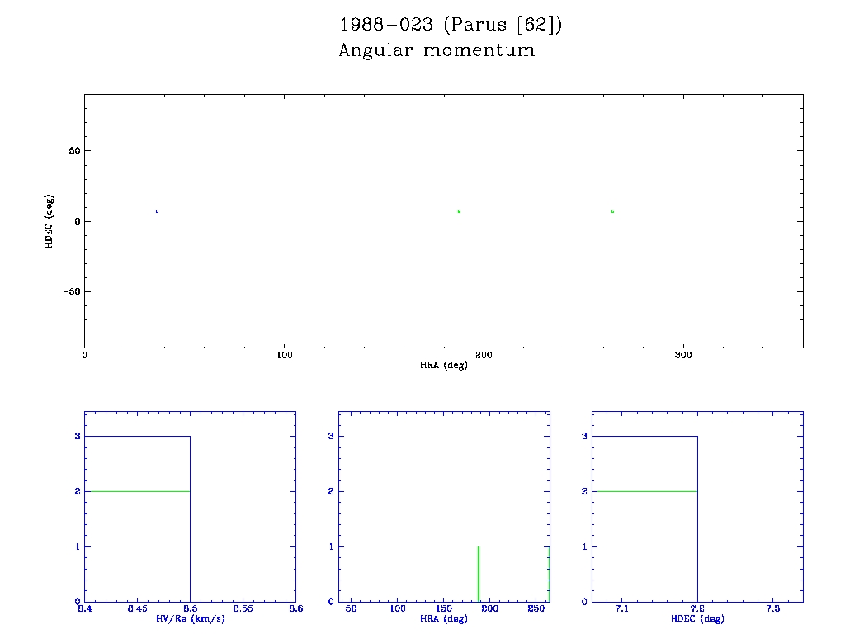Viewport: 845px width, 634px height.
Task: Click the green horizontal line in the HV/Re histogram
Action: 137,491
